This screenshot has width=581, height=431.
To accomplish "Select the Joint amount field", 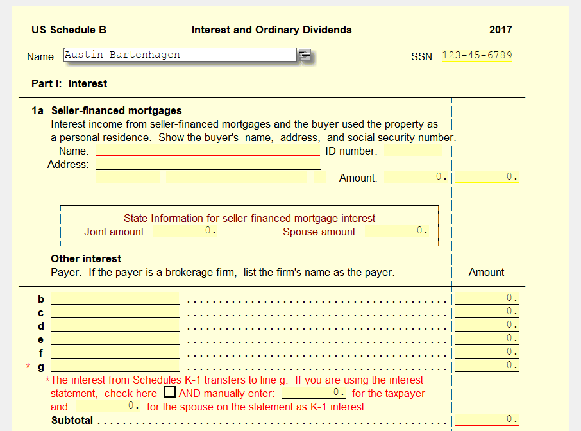I will [185, 231].
